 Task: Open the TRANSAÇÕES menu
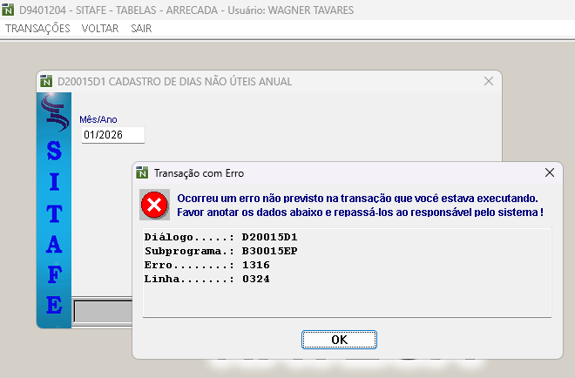(x=37, y=28)
